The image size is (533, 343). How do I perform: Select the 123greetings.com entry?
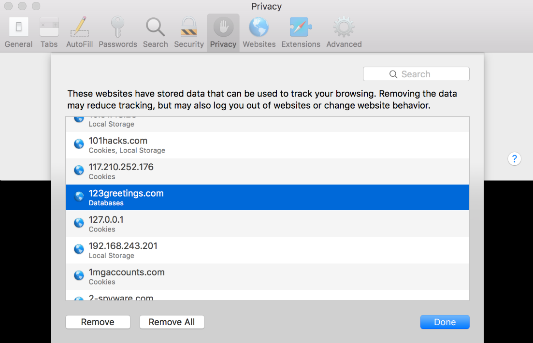click(268, 198)
